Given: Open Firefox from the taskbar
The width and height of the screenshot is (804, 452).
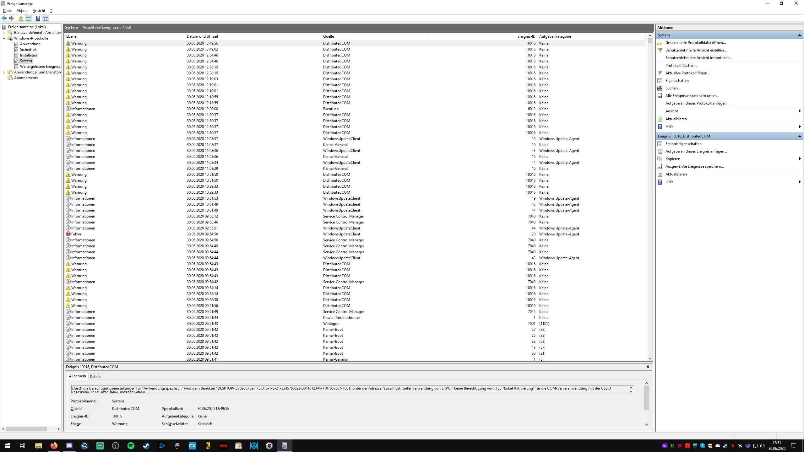Looking at the screenshot, I should [x=54, y=445].
